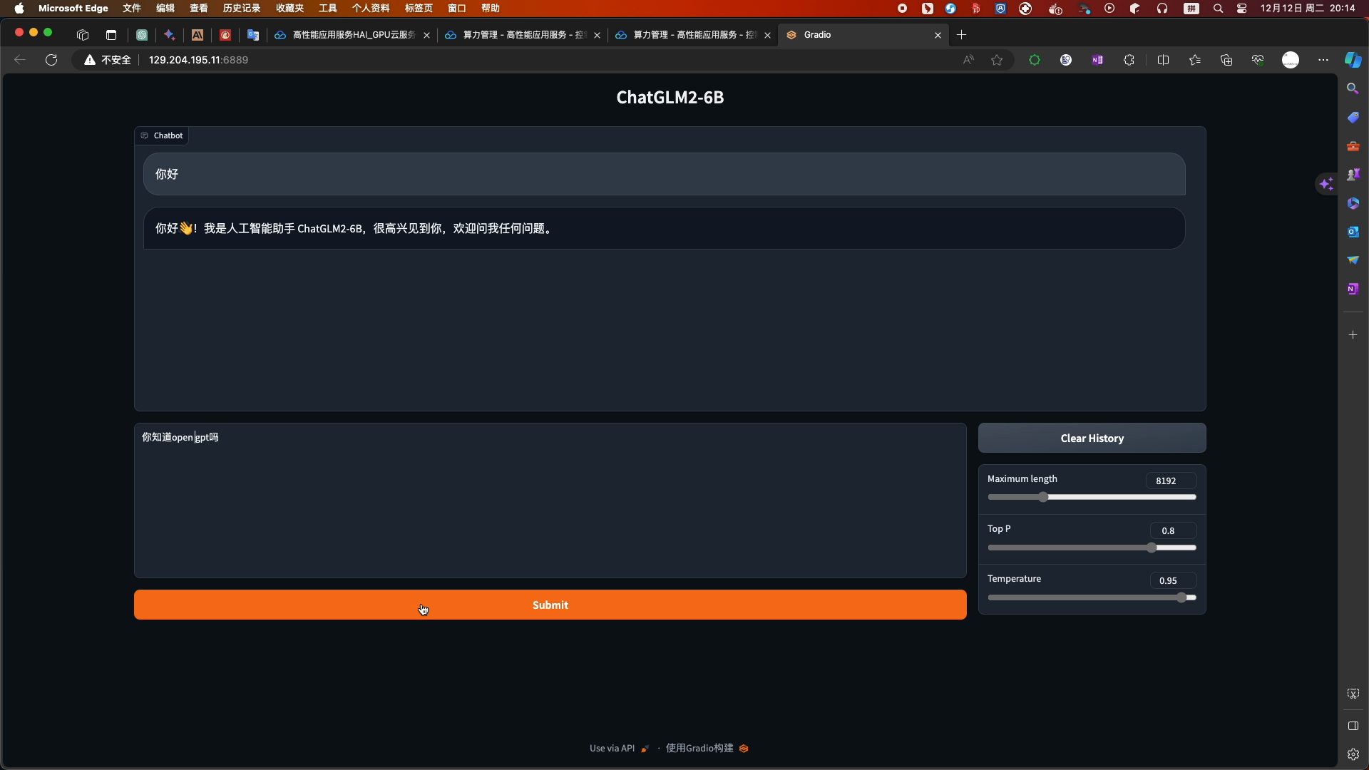
Task: Click the Temperature slider handle
Action: pos(1181,597)
